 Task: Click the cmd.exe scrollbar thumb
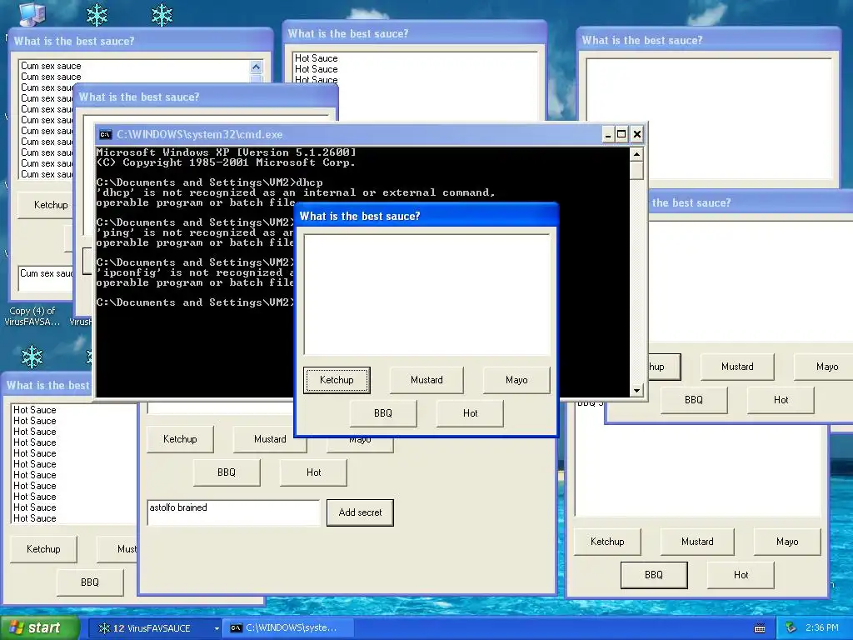[x=636, y=170]
